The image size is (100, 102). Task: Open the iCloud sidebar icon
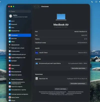[x=10, y=100]
